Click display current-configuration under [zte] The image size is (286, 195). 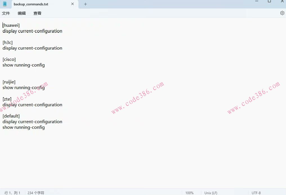pos(32,105)
